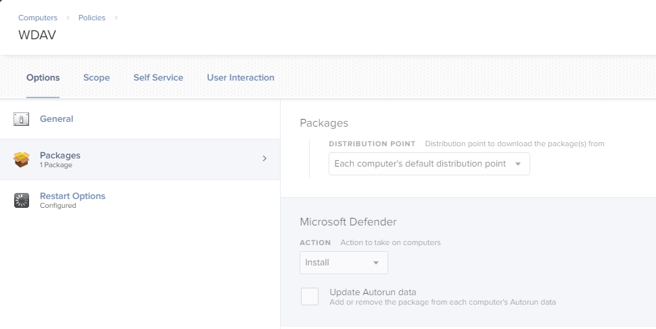Click the Packages box icon

[22, 160]
